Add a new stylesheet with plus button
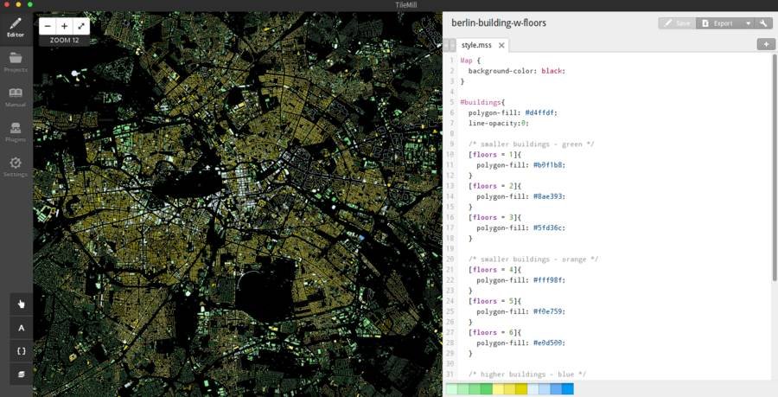Image resolution: width=778 pixels, height=397 pixels. [x=766, y=44]
